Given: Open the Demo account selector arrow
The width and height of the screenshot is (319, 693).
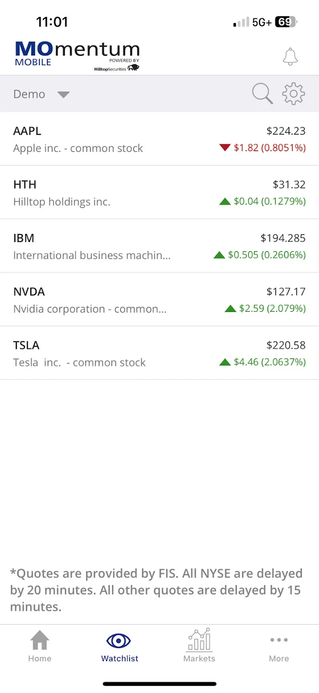Looking at the screenshot, I should [x=63, y=94].
